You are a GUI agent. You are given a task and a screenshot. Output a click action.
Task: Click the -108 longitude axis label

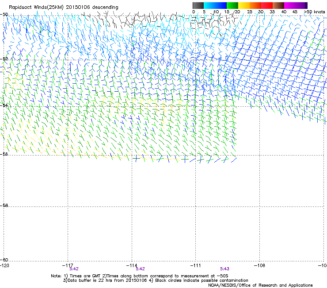tap(260, 265)
